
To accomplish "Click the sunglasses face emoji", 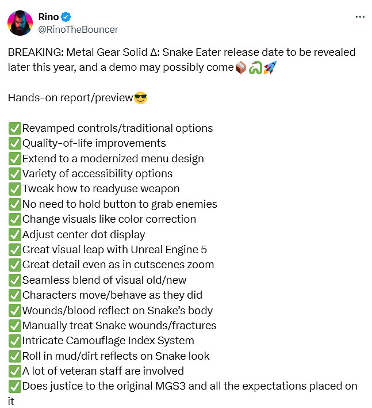I will (140, 98).
